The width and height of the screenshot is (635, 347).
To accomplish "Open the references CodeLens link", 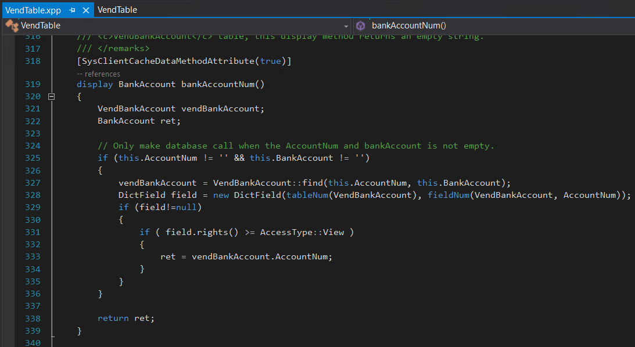I will pos(98,74).
